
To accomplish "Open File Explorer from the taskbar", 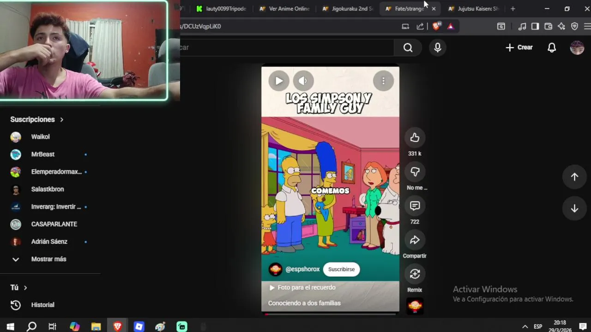I will 96,326.
